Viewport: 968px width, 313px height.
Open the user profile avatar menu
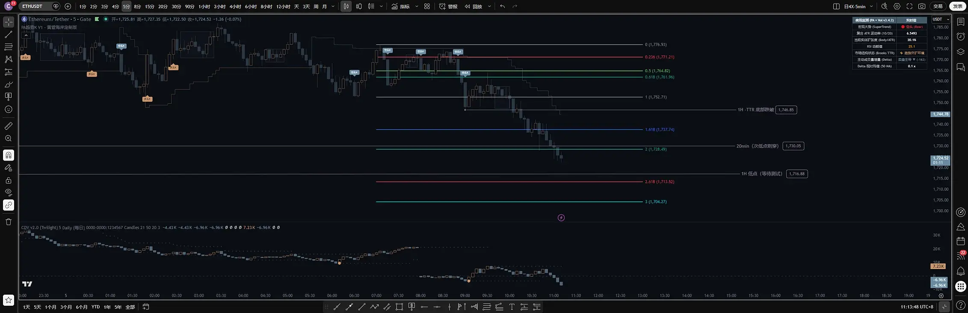[x=9, y=6]
